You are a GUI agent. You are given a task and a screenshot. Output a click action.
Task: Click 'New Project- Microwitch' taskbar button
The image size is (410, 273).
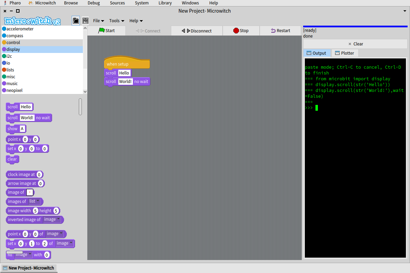point(29,268)
